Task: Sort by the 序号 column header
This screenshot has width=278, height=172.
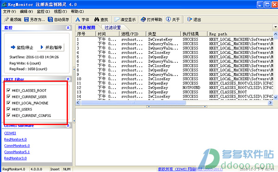Action: tap(86, 34)
